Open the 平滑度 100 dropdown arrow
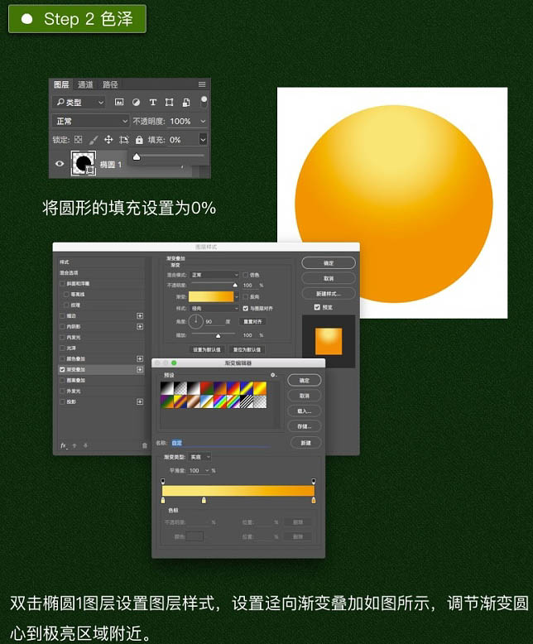Viewport: 533px width, 644px height. 207,471
